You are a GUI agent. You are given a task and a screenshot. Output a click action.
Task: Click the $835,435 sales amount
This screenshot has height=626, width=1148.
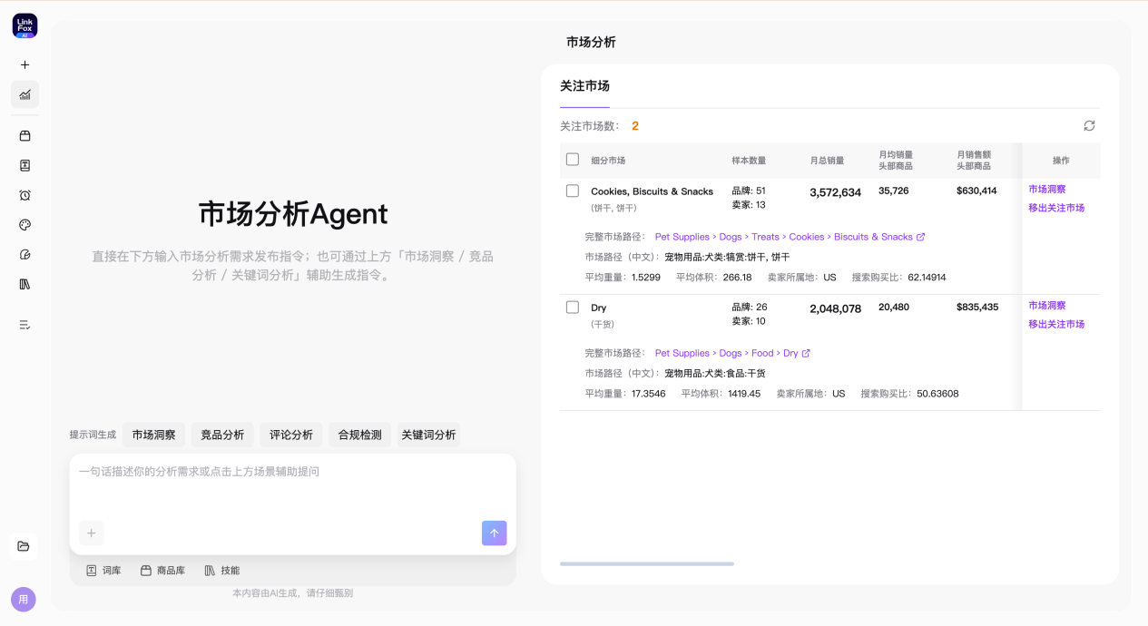tap(977, 308)
